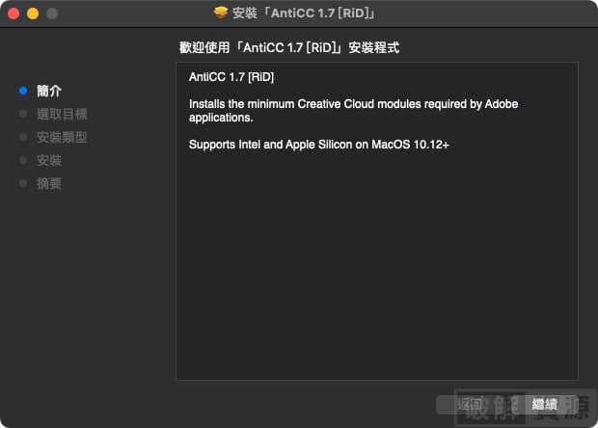Close the installer with the red button

14,13
